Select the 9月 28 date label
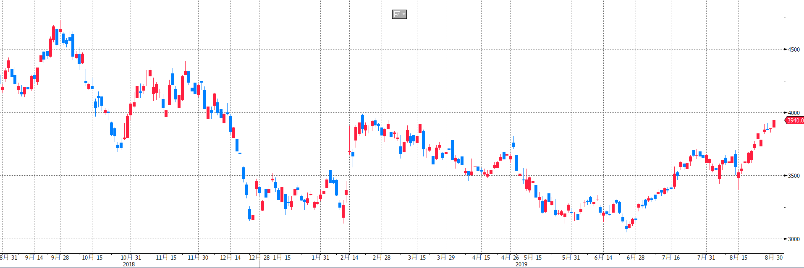This screenshot has width=804, height=268. (60, 258)
